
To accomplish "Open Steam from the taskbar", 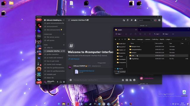I will coord(90,104).
